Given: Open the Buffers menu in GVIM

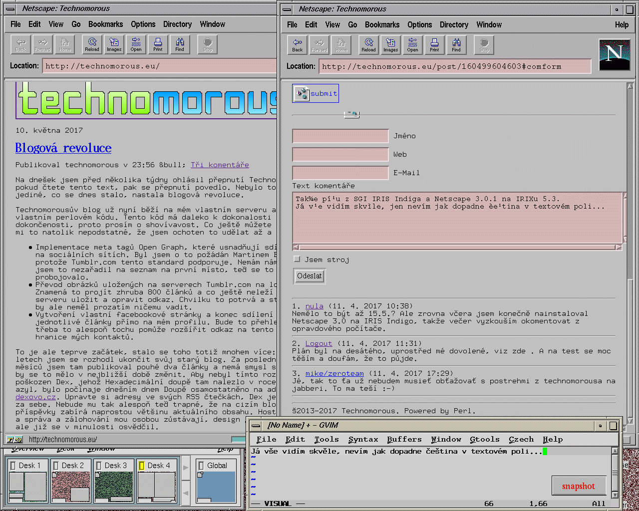Looking at the screenshot, I should [404, 439].
